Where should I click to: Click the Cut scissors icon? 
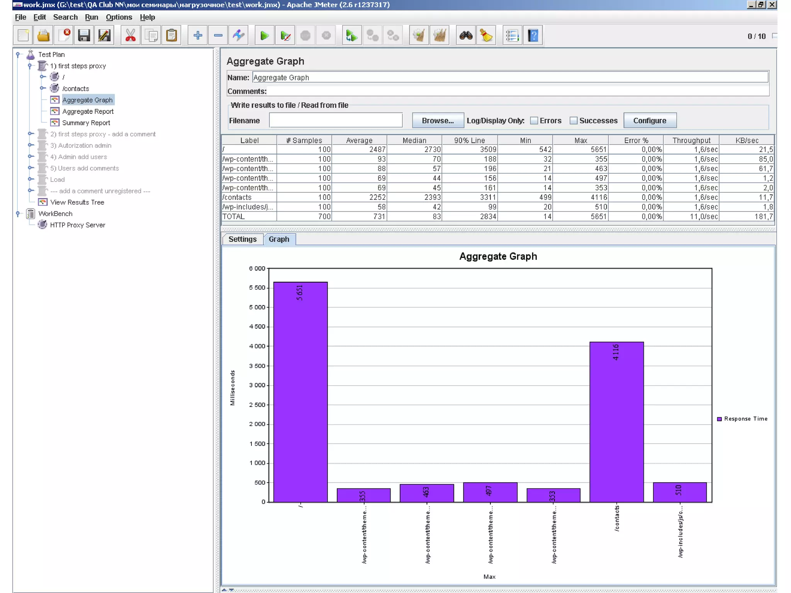131,36
